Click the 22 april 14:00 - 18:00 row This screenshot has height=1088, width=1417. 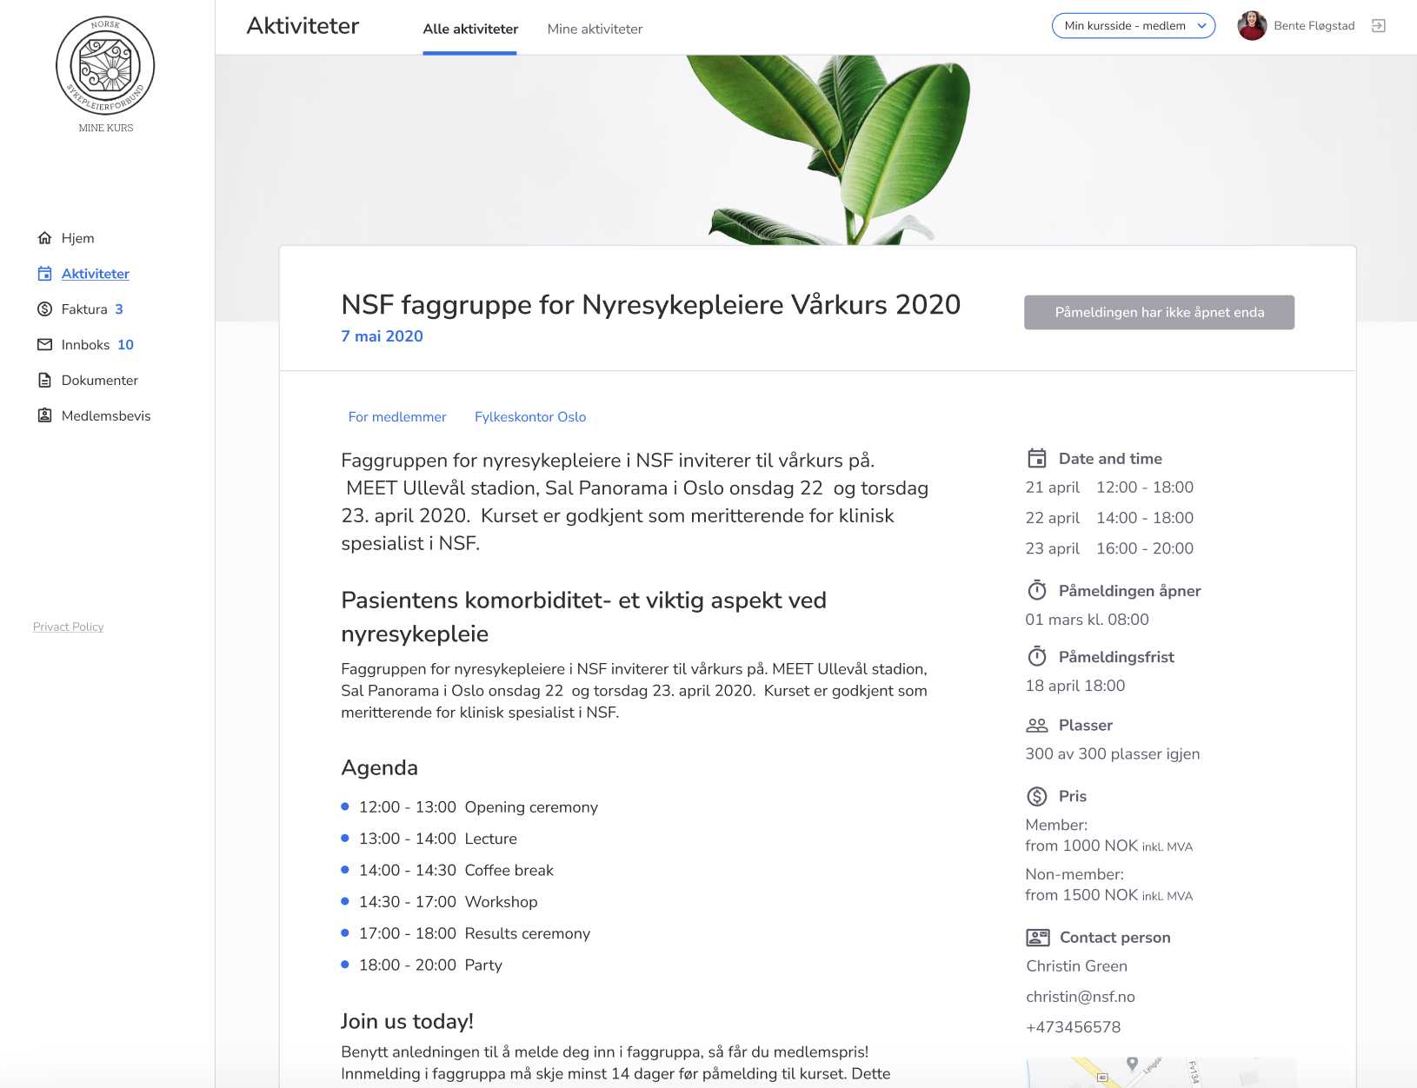click(x=1109, y=518)
